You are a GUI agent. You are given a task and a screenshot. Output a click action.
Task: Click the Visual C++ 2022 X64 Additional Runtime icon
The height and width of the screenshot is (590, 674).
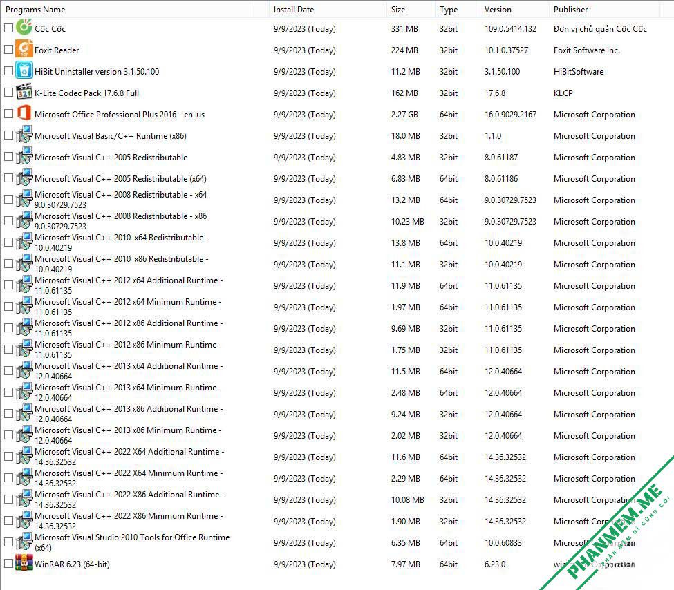(24, 457)
